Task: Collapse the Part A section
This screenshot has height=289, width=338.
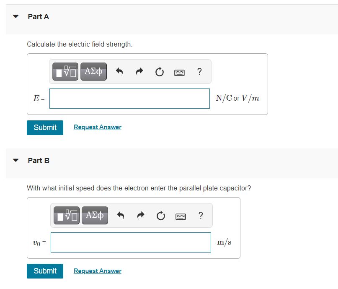Action: click(x=15, y=17)
